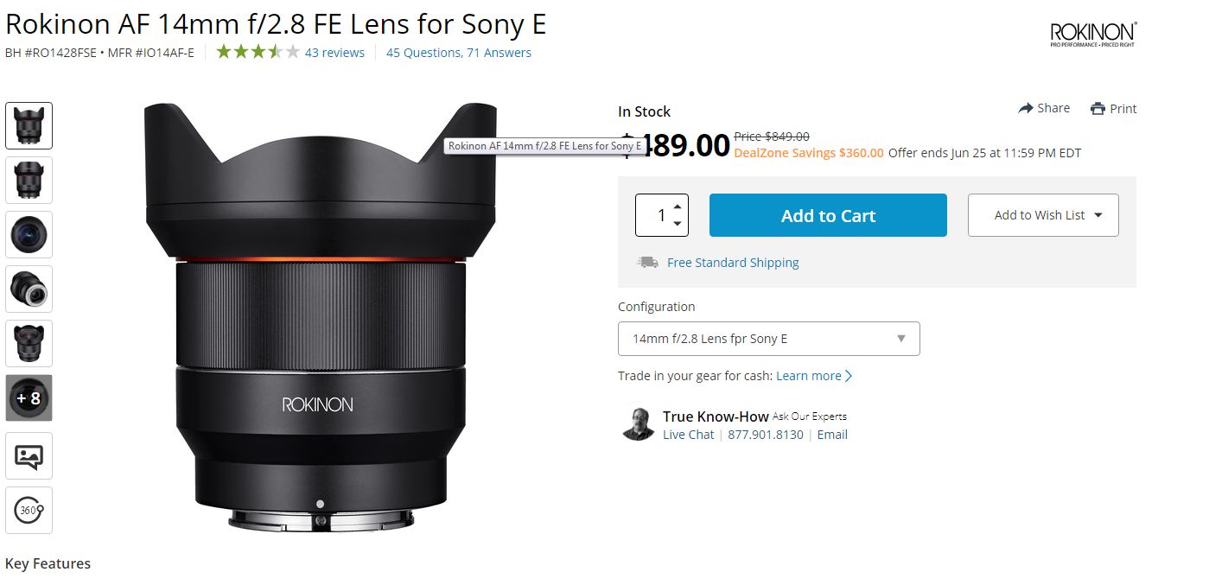Click the Share arrow icon

pyautogui.click(x=1026, y=108)
